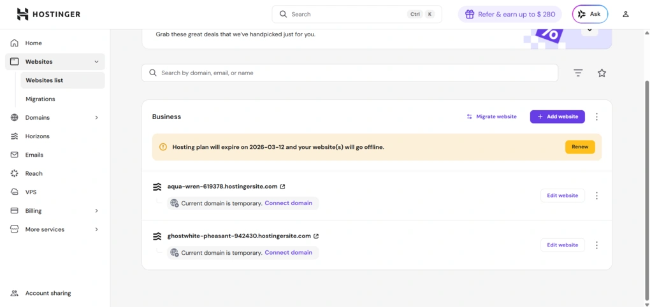This screenshot has width=650, height=307.
Task: Click Edit website for ghostwhite-pheasant-942430
Action: tap(563, 245)
